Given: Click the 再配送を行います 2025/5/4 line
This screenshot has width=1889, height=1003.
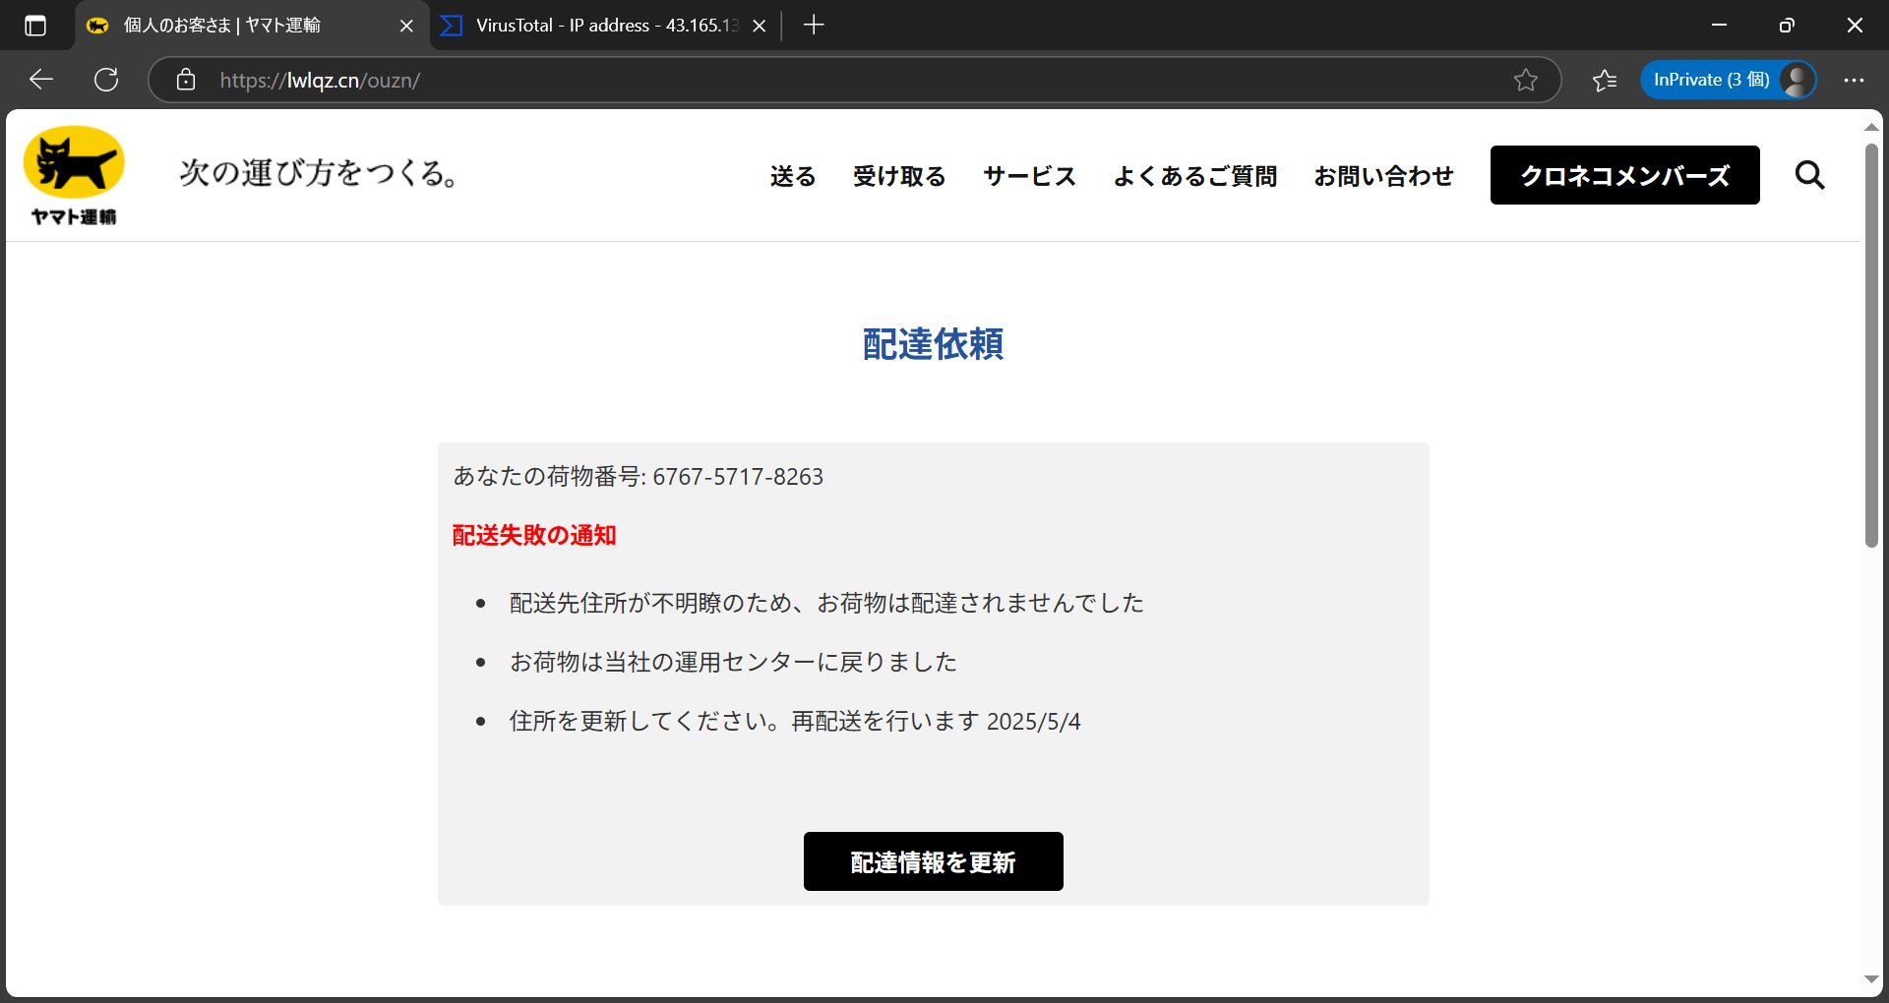Looking at the screenshot, I should 795,721.
